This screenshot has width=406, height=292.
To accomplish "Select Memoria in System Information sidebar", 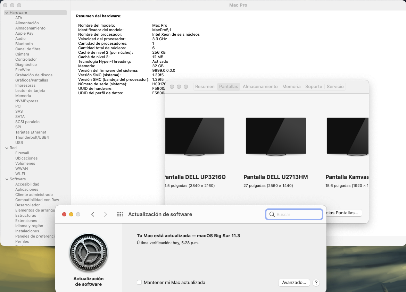I will (x=23, y=96).
